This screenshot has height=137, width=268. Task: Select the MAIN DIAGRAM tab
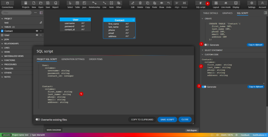click(54, 130)
